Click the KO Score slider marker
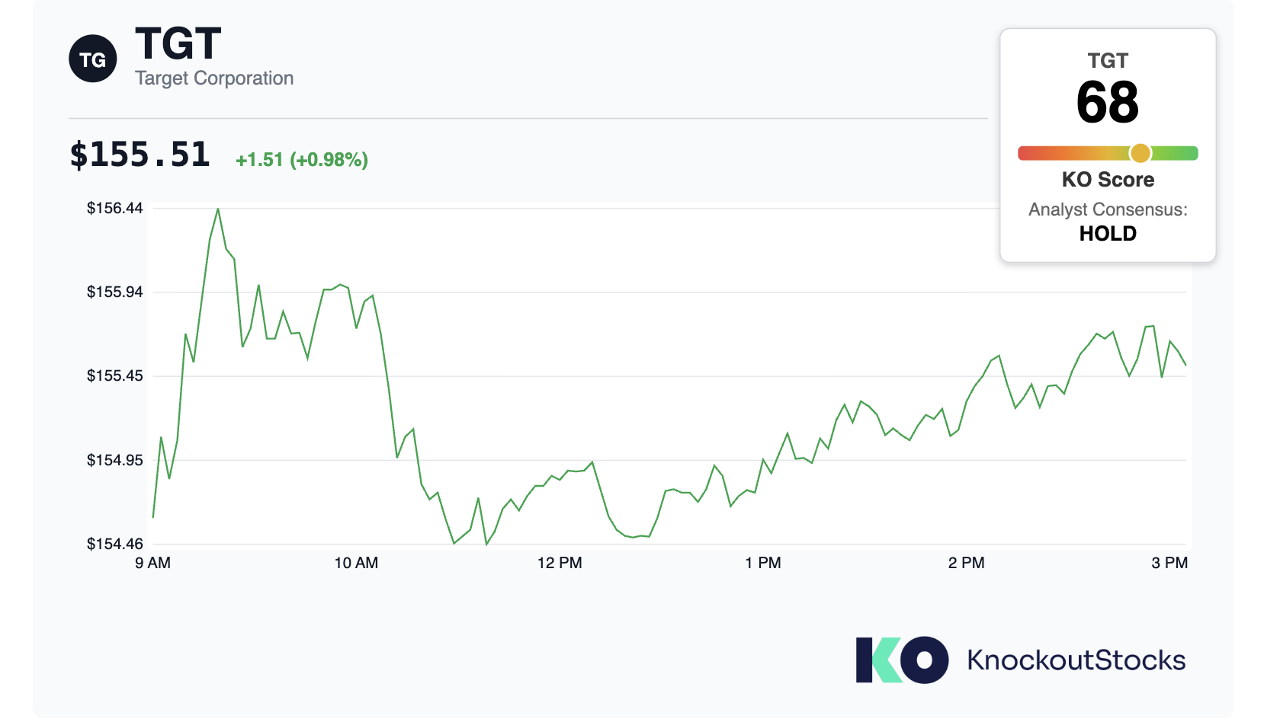Viewport: 1264px width, 722px height. click(x=1140, y=153)
